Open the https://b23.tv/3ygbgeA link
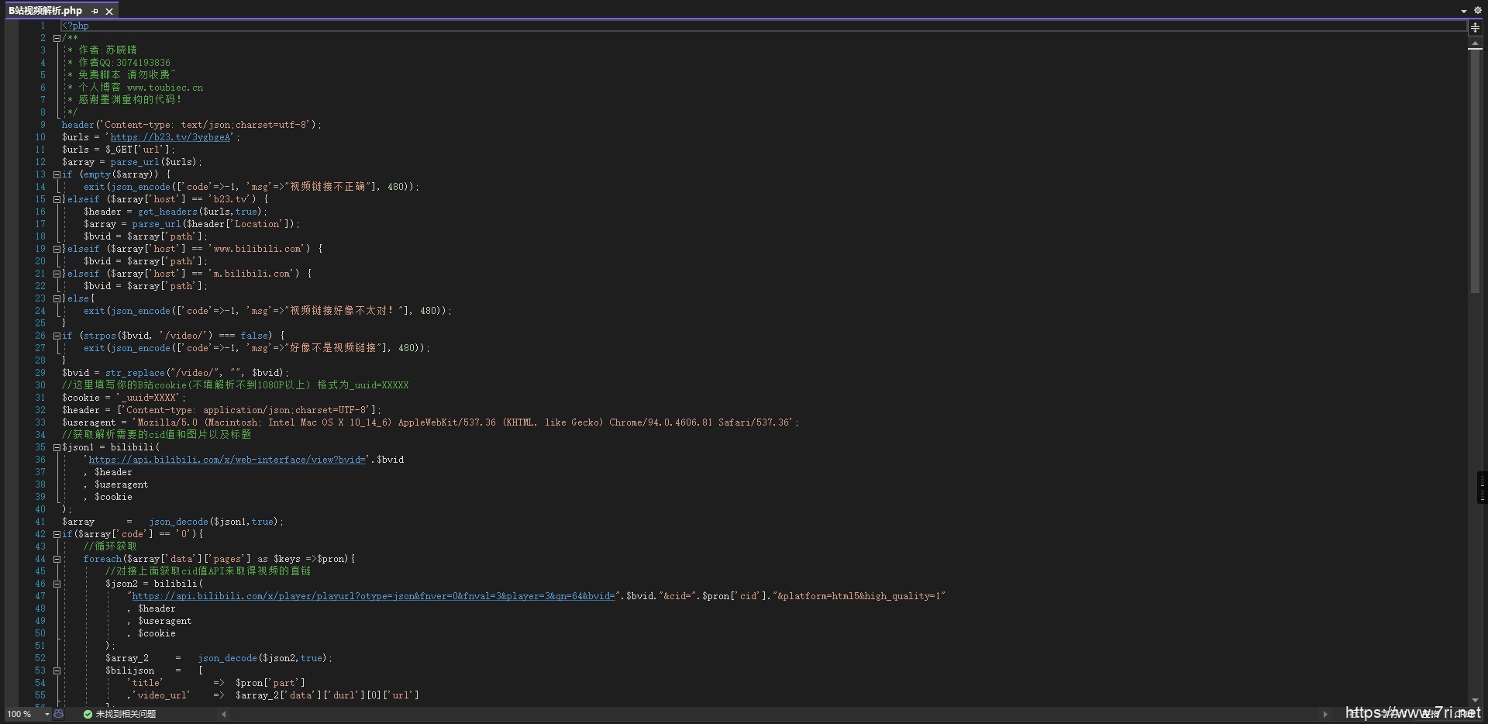 point(170,137)
